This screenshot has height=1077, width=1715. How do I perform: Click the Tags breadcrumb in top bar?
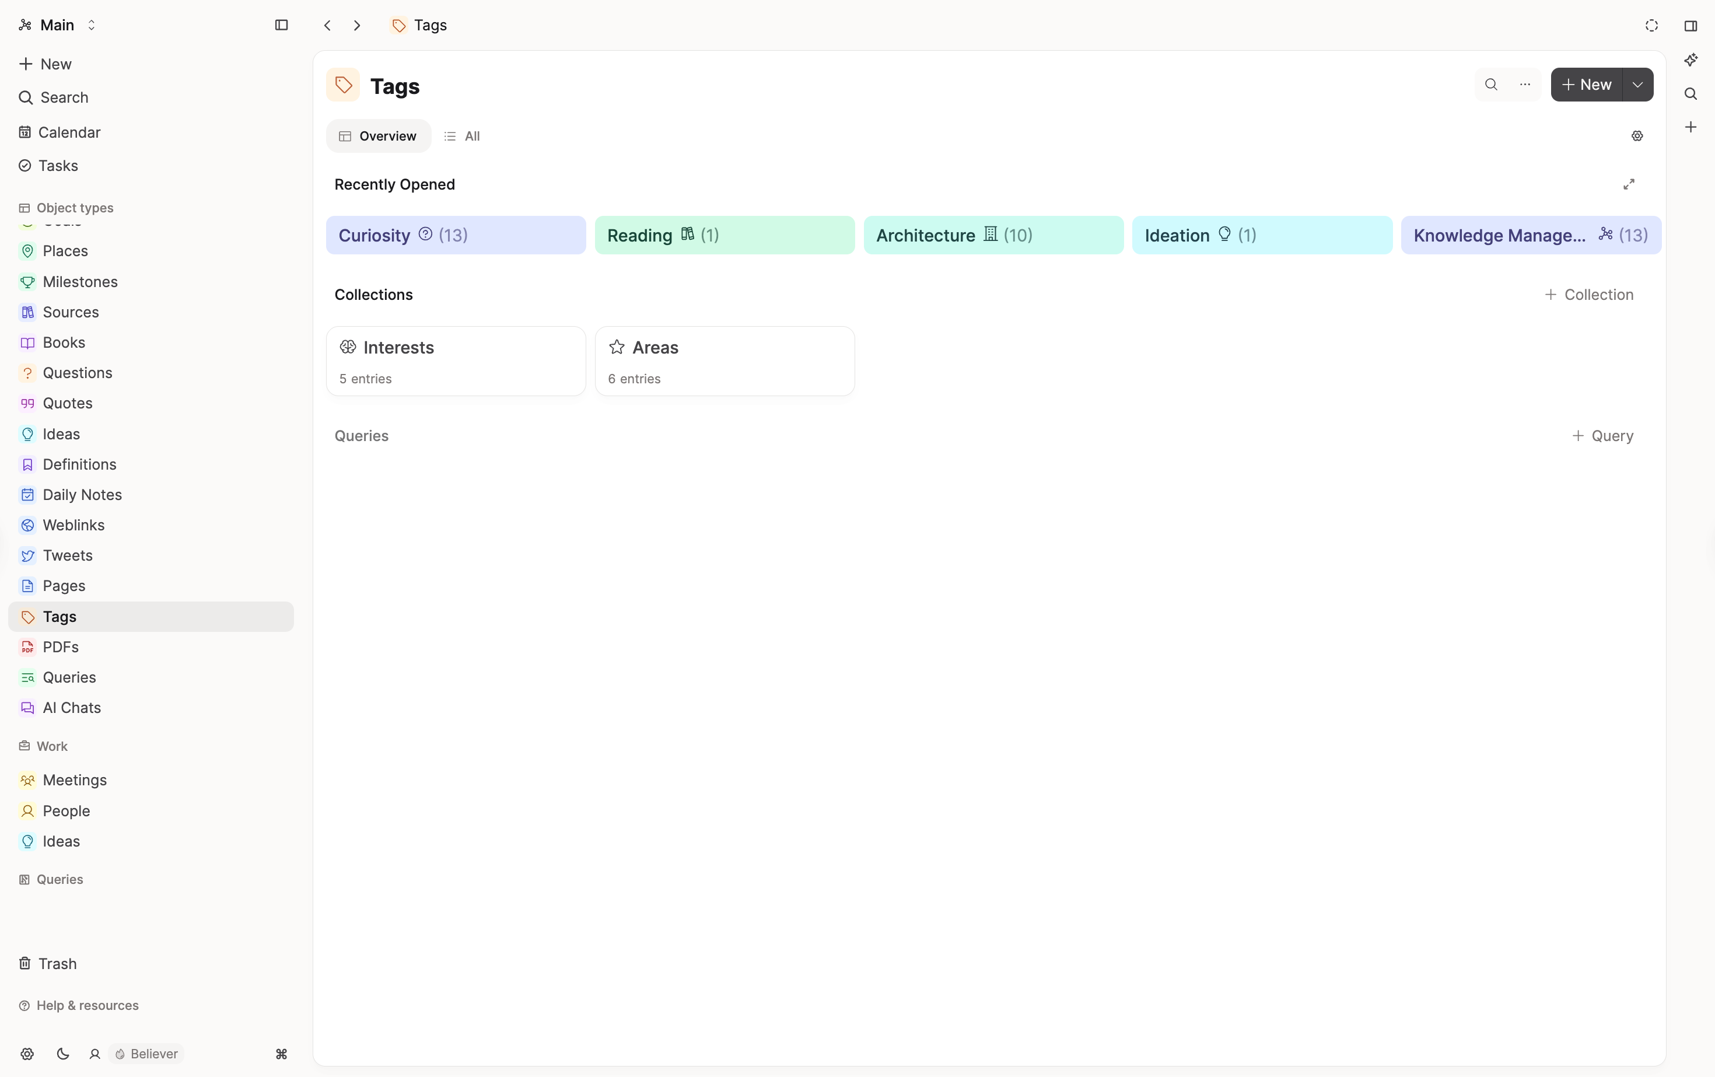(419, 25)
